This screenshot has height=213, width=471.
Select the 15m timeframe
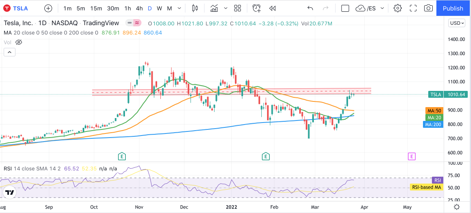click(x=96, y=9)
